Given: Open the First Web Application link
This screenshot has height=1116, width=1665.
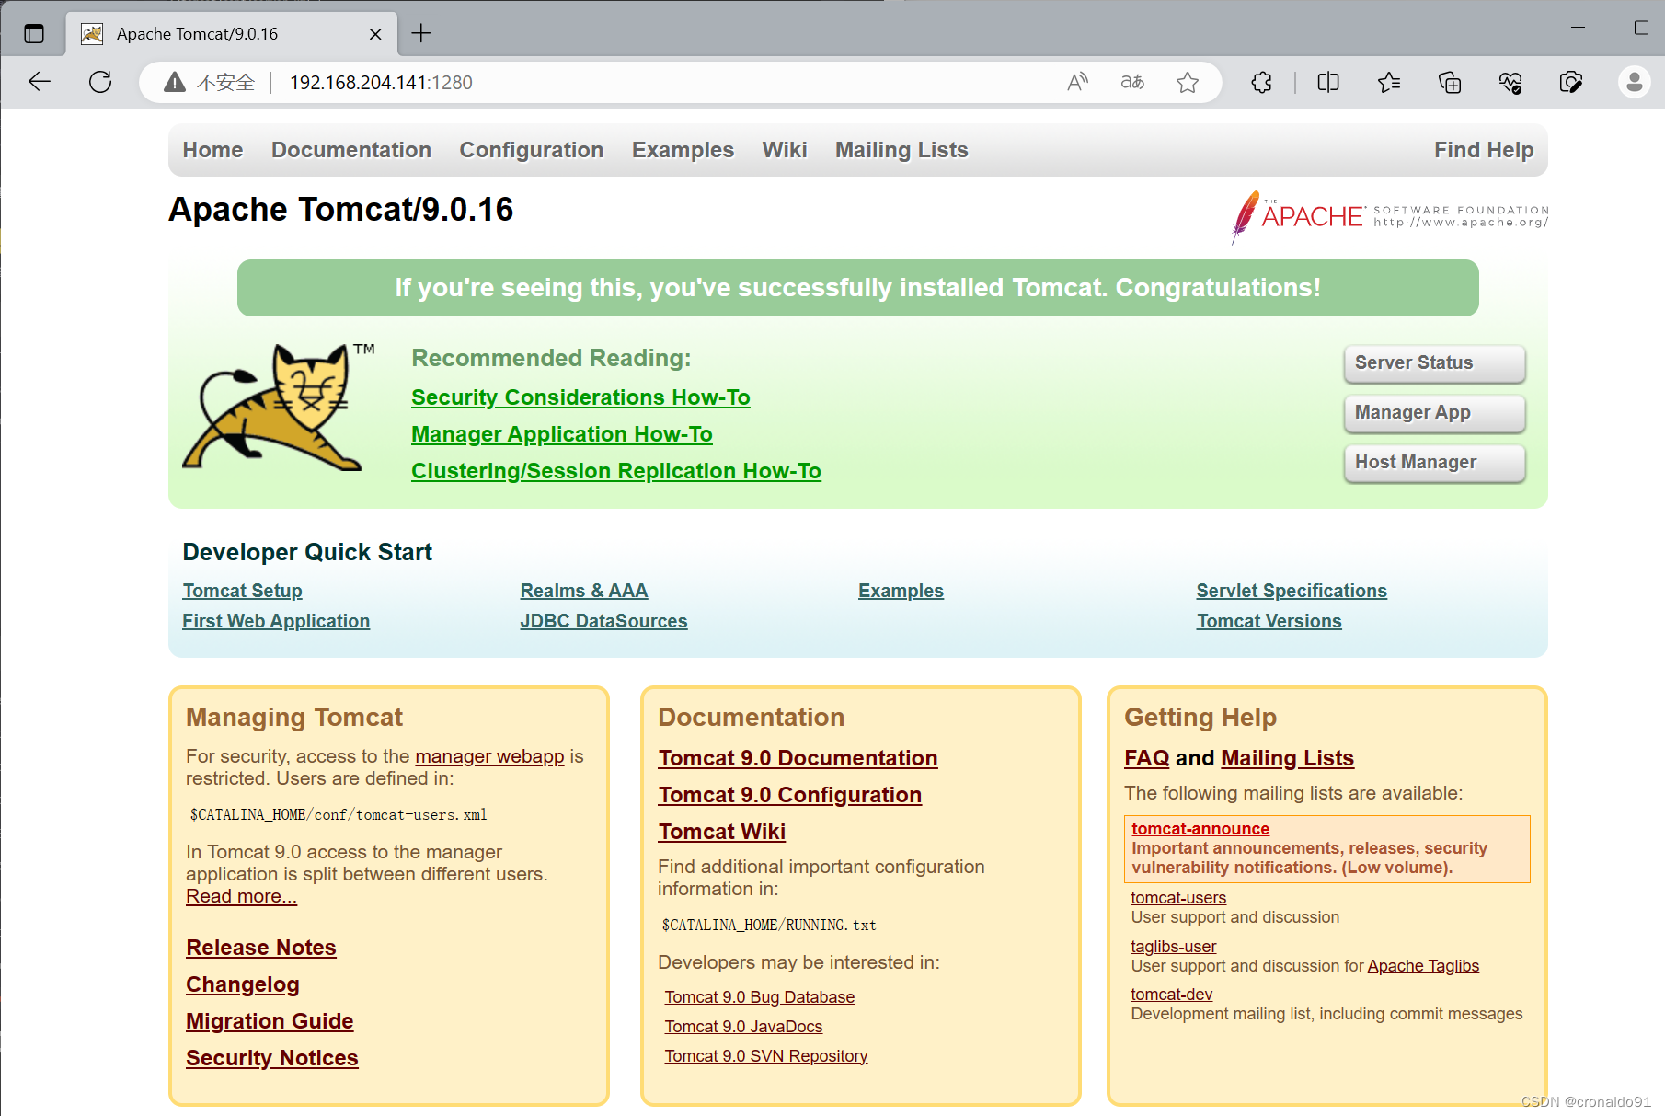Looking at the screenshot, I should (x=276, y=621).
